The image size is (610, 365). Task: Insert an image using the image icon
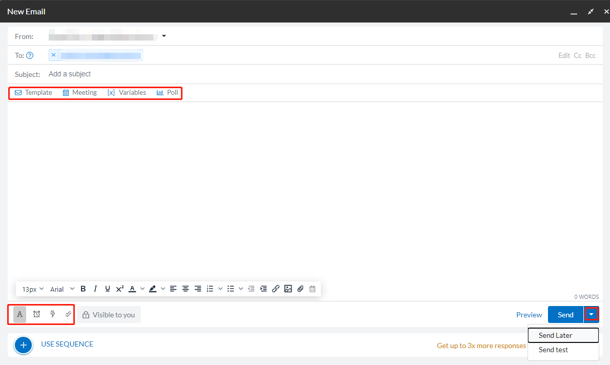(288, 289)
